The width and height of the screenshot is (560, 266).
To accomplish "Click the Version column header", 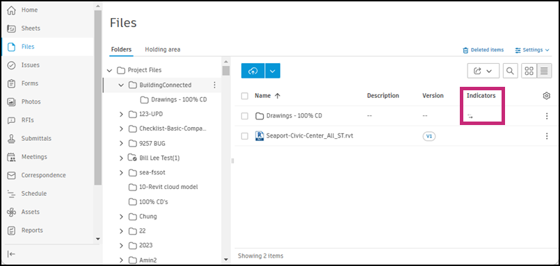I will click(x=433, y=96).
